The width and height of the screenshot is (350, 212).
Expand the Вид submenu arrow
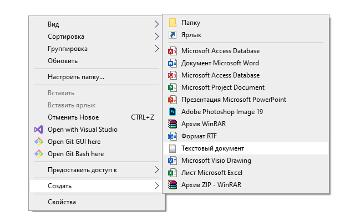tap(157, 24)
